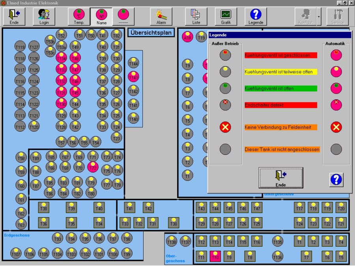The height and width of the screenshot is (266, 355).
Task: Open the Alarm view with match icon
Action: click(161, 16)
